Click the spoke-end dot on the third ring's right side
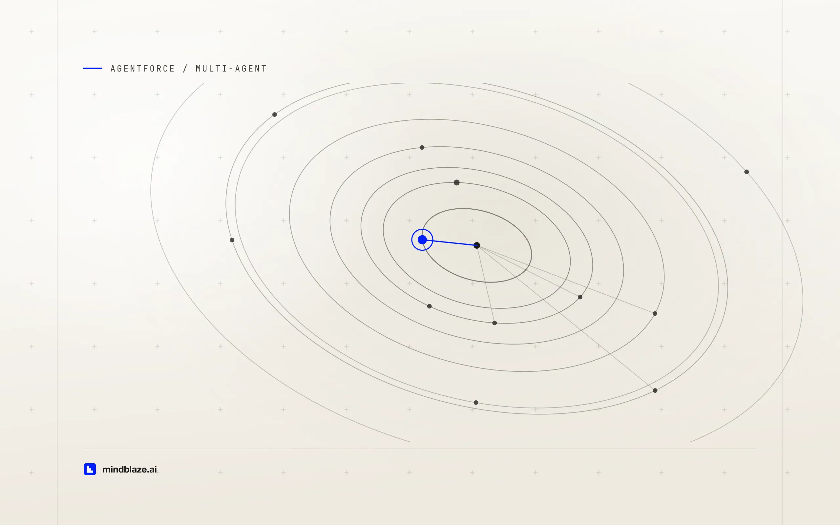The height and width of the screenshot is (525, 840). click(580, 297)
